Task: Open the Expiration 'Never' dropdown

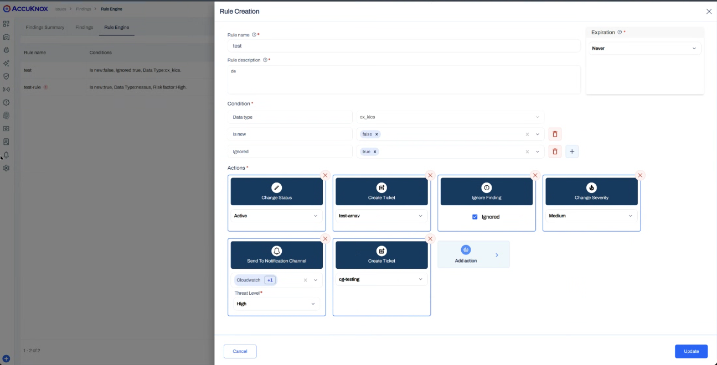Action: 644,49
